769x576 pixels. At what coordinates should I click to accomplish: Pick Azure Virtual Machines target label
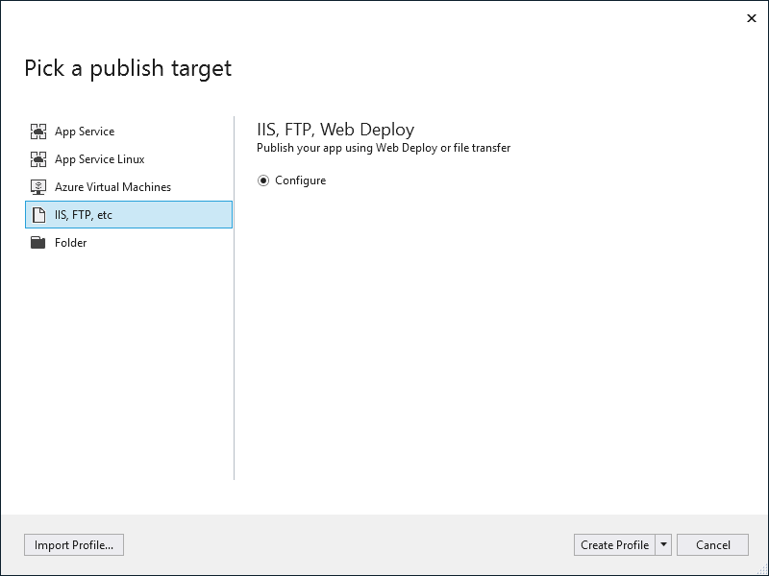(112, 187)
